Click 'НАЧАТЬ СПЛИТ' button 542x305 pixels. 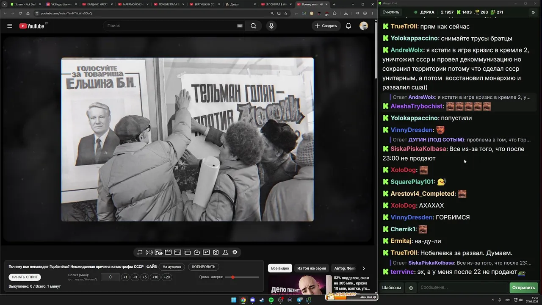[25, 277]
